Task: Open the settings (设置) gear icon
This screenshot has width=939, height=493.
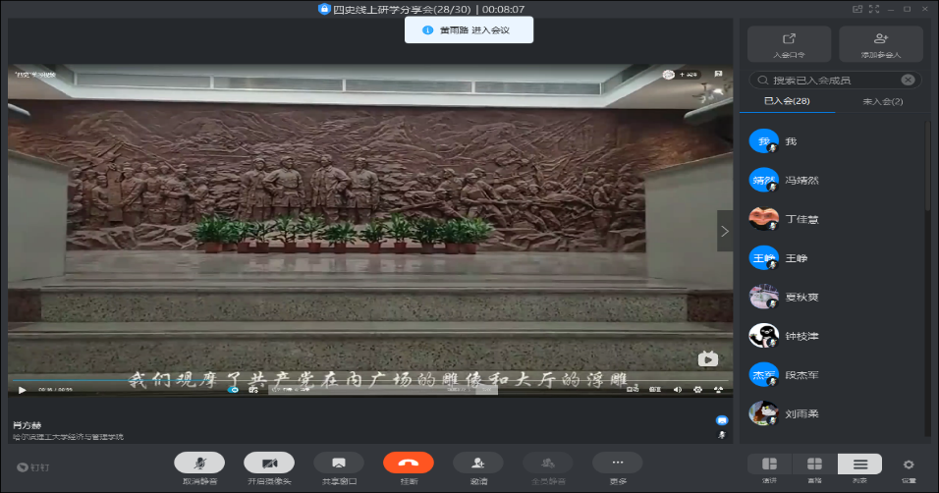Action: point(909,465)
